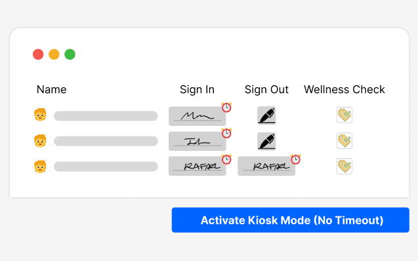Select the third row name placeholder bar

point(106,167)
